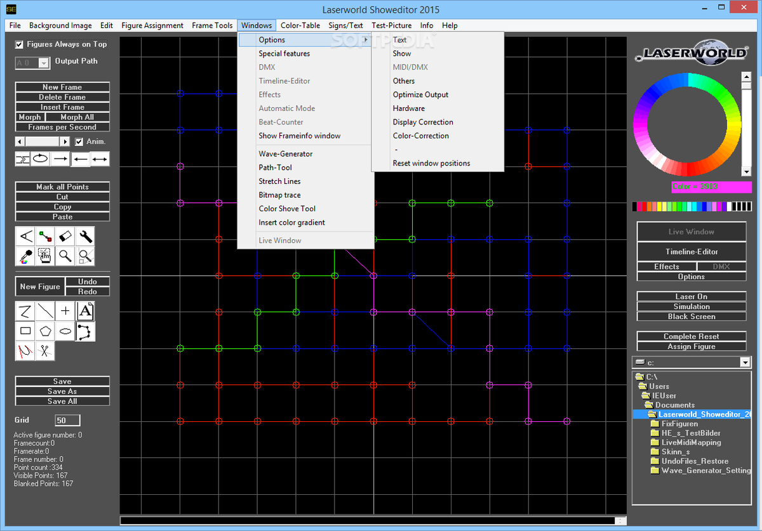This screenshot has width=762, height=531.
Task: Open the Signs/Text menu
Action: 346,25
